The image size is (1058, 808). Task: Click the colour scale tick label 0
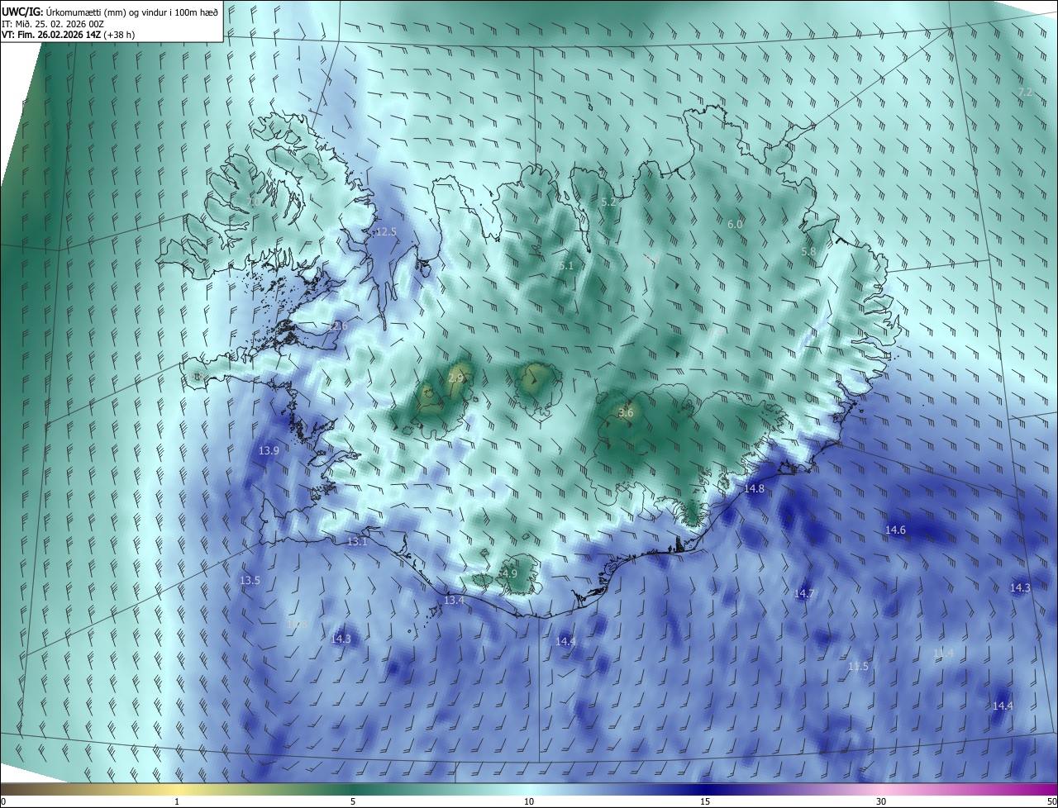3,802
